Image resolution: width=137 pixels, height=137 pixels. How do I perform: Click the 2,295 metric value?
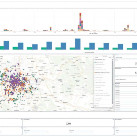click(x=68, y=124)
